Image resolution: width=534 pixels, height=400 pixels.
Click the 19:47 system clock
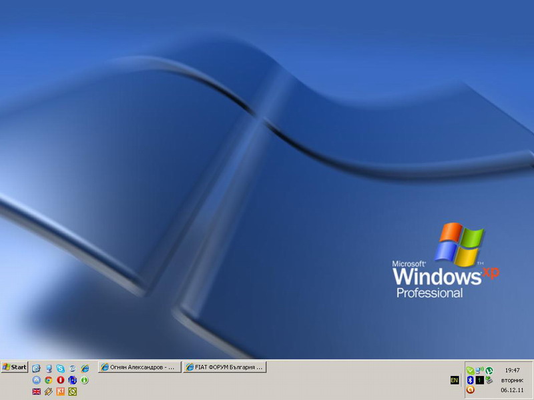512,370
